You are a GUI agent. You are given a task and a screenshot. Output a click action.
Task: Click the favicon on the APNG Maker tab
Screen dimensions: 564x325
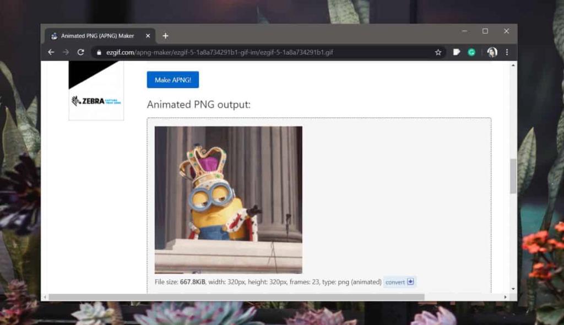click(53, 35)
